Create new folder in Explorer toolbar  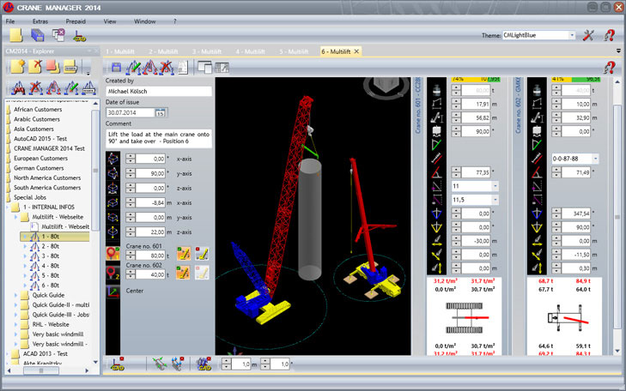17,66
